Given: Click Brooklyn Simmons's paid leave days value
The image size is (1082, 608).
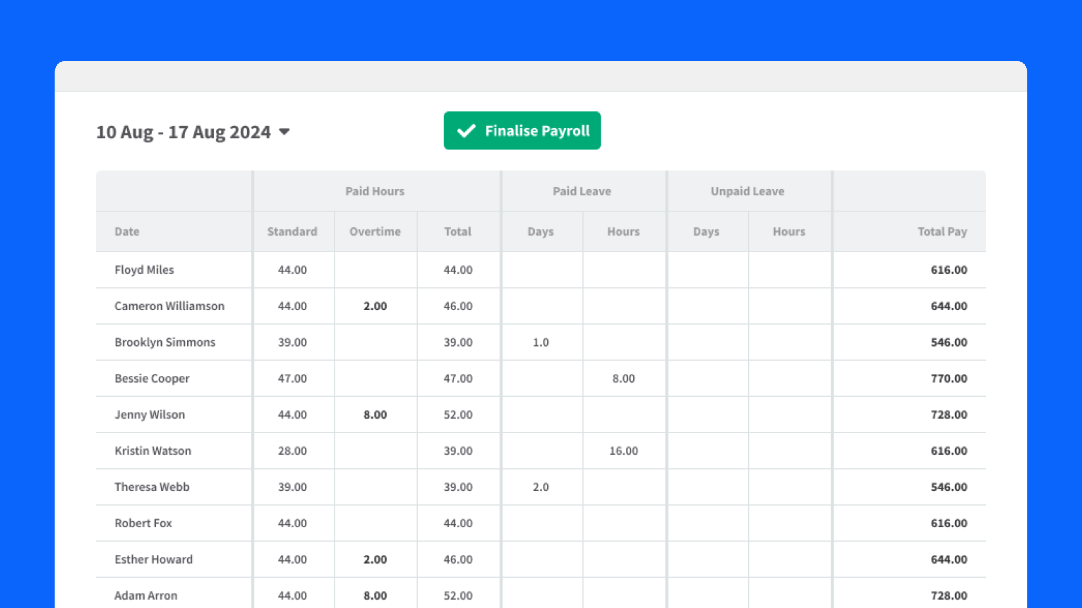Looking at the screenshot, I should [x=541, y=342].
